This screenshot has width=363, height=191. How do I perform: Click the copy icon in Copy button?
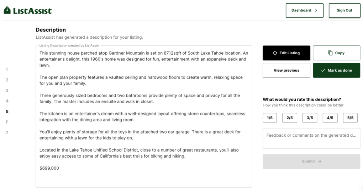[x=330, y=53]
